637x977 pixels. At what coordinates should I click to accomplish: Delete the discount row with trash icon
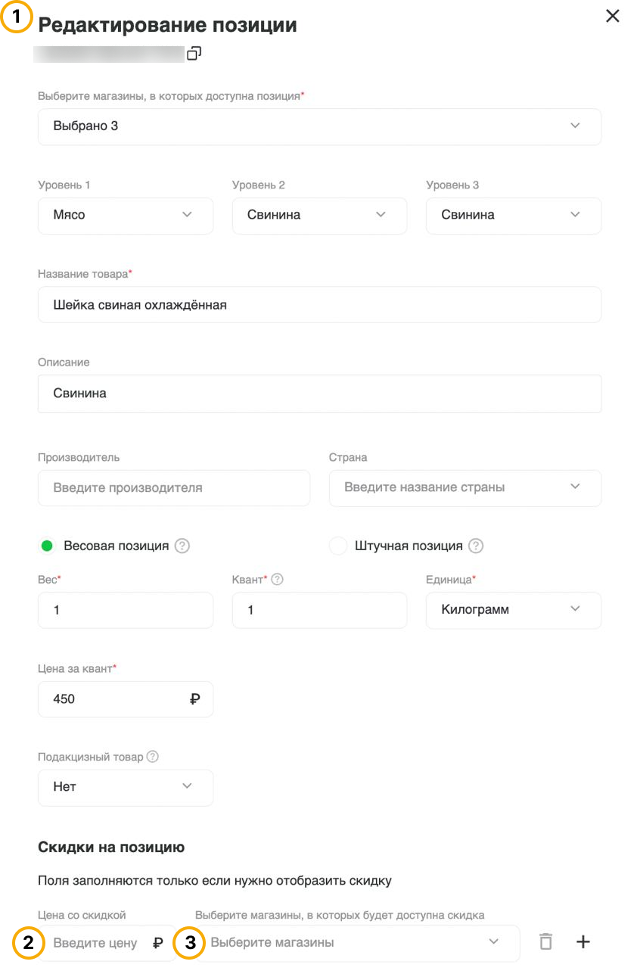point(545,942)
